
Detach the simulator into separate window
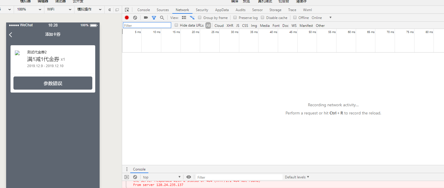(117, 10)
